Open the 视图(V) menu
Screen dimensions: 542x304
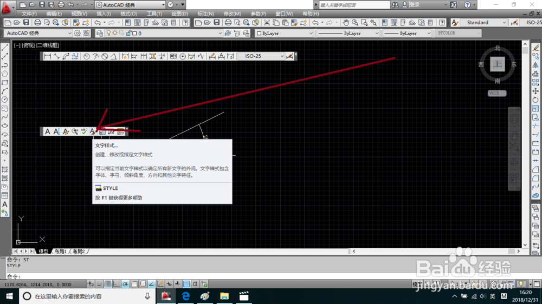click(x=79, y=14)
